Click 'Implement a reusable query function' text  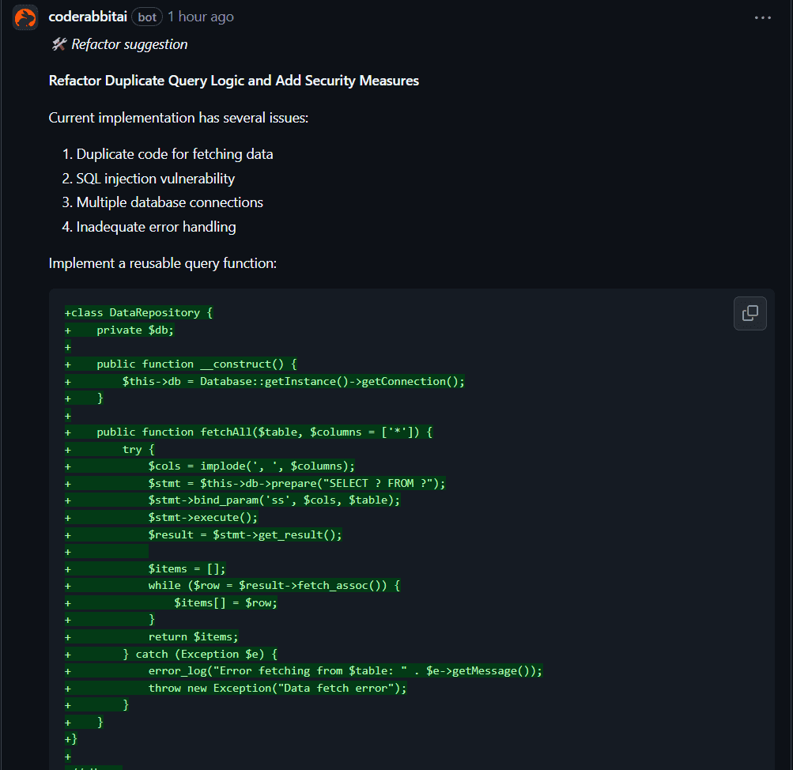pos(162,263)
